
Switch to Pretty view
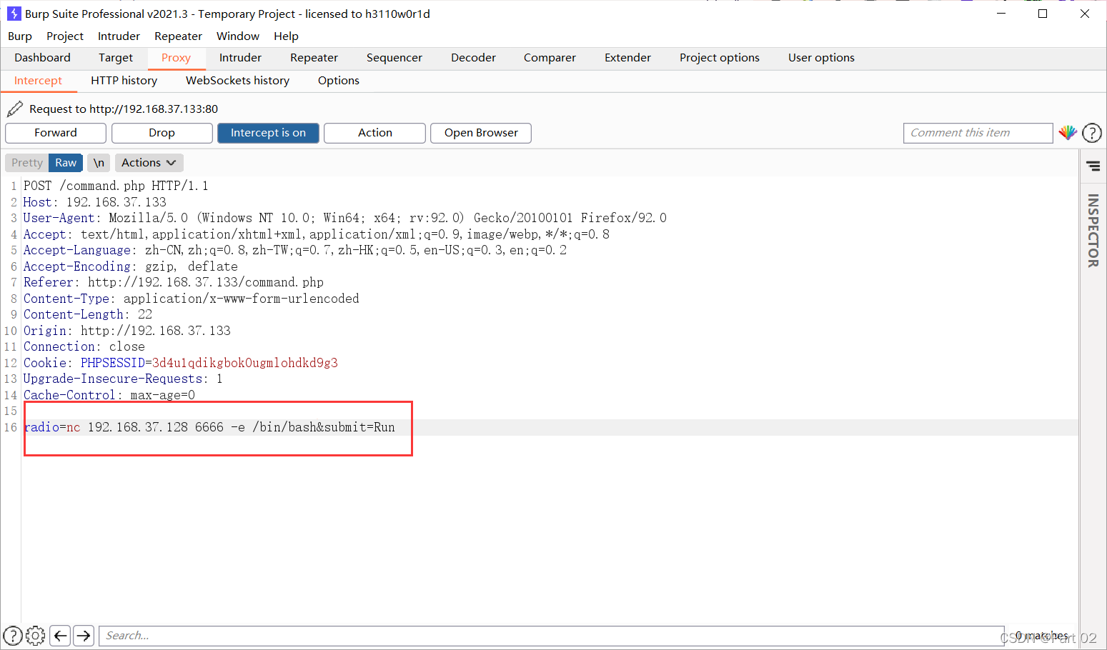click(x=27, y=163)
